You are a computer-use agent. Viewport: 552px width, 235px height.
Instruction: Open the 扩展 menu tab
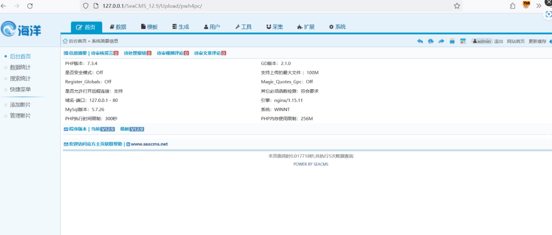coord(306,27)
